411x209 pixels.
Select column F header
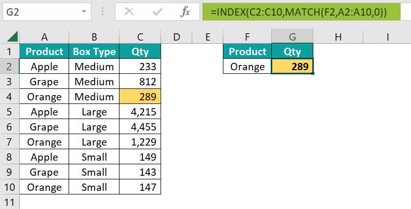point(247,37)
